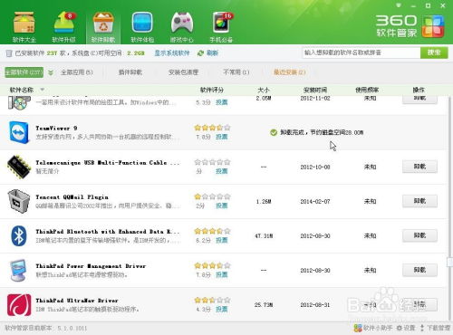Click the green refresh icon beside 刷新

pos(200,53)
